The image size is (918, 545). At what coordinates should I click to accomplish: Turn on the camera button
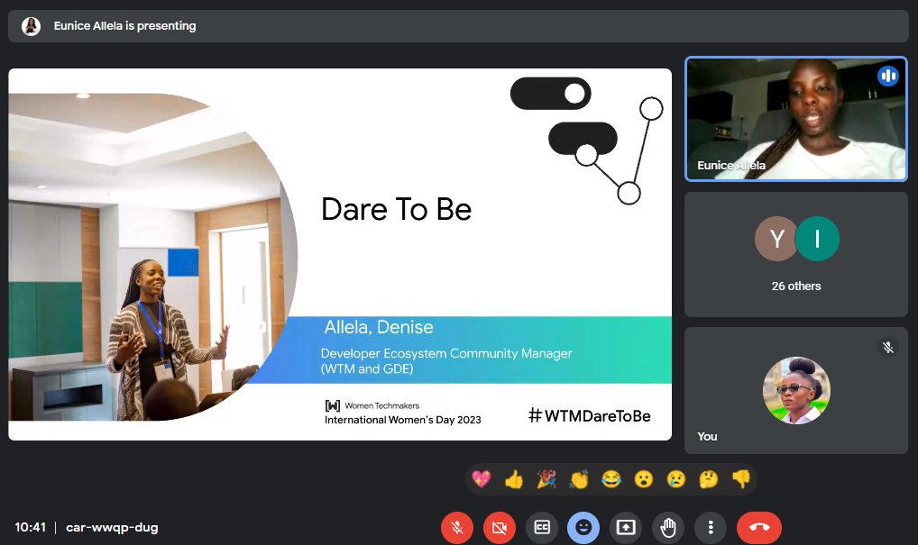tap(500, 528)
